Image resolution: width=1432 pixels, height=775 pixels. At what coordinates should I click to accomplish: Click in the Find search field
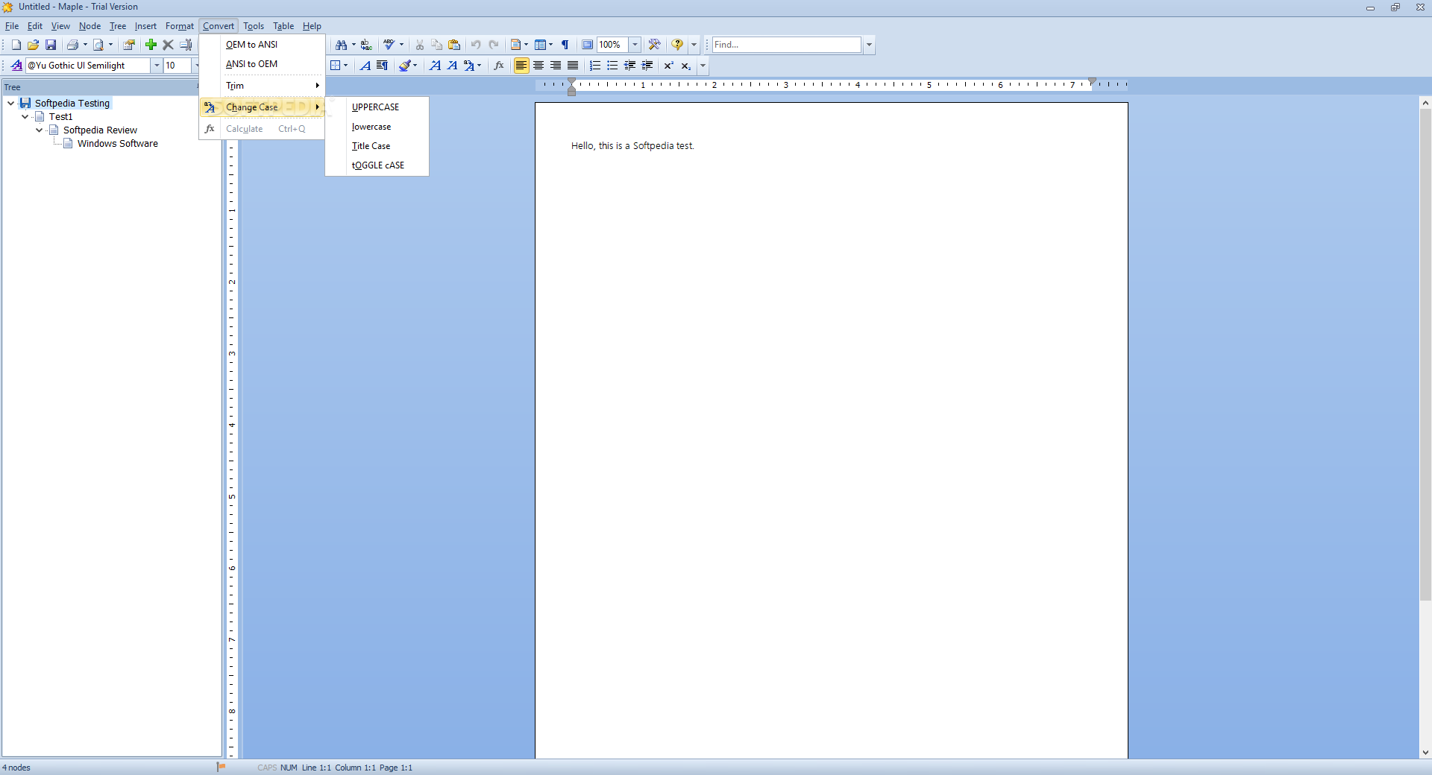tap(786, 45)
